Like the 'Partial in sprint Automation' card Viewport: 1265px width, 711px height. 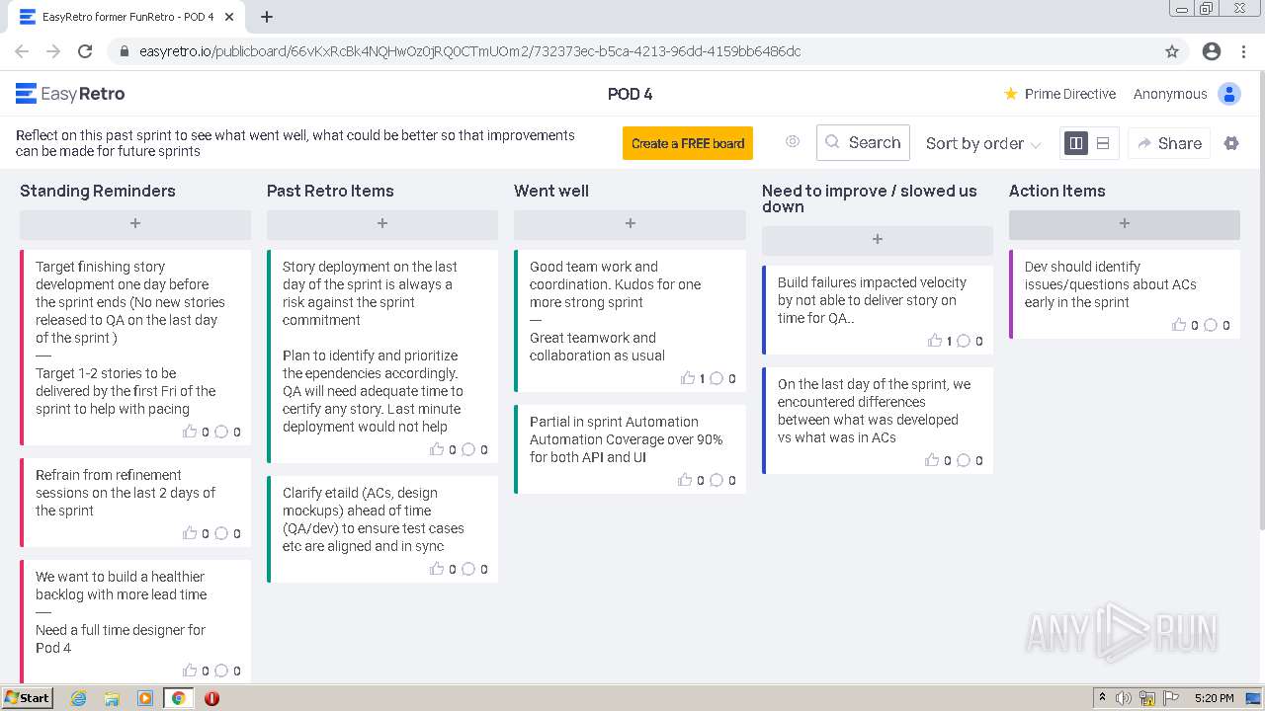coord(685,480)
